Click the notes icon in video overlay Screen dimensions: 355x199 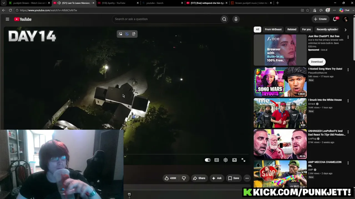(134, 34)
